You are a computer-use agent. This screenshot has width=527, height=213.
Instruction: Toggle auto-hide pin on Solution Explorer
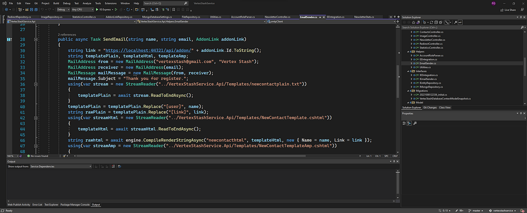tap(521, 17)
